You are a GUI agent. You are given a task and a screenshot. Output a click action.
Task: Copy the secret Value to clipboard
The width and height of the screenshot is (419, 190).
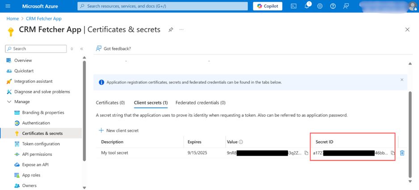[x=306, y=153]
